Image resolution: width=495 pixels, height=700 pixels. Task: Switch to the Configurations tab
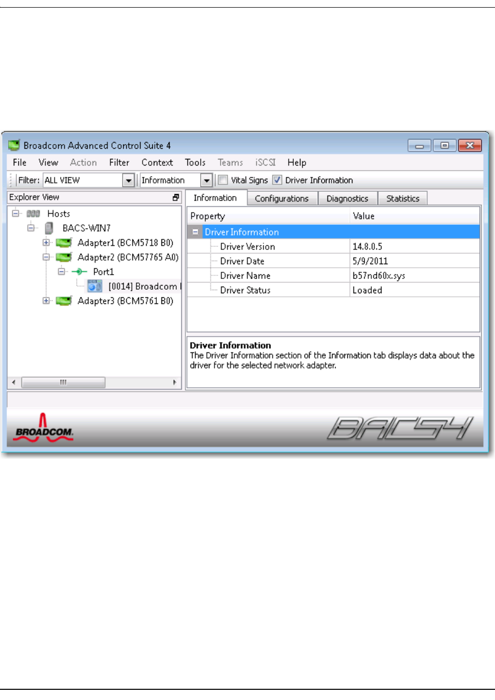(282, 199)
